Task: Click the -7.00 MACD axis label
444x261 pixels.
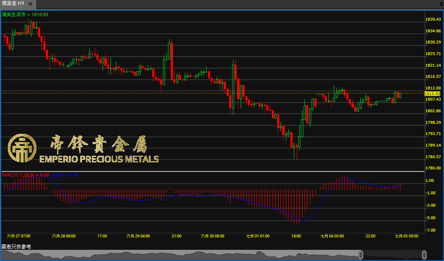Action: tap(430, 230)
